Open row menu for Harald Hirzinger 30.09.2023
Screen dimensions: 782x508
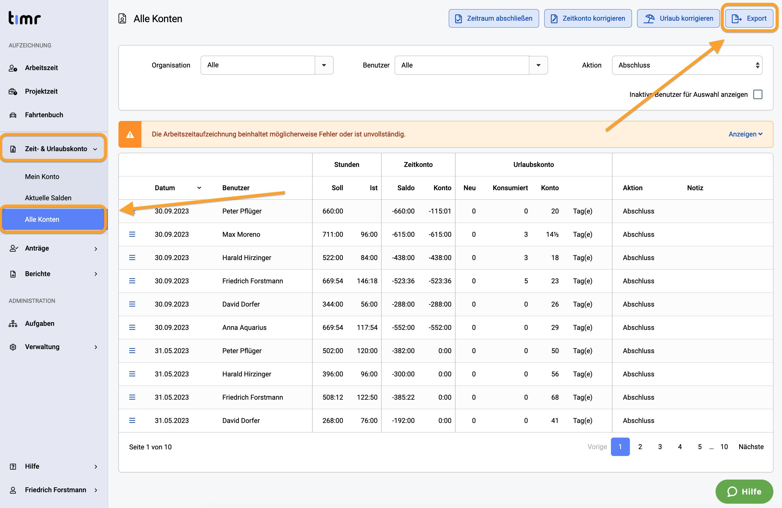pyautogui.click(x=132, y=258)
